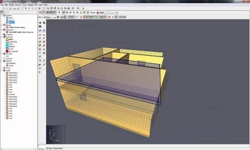This screenshot has width=250, height=150.
Task: Run the simulation with the green circle icon
Action: coord(73,8)
